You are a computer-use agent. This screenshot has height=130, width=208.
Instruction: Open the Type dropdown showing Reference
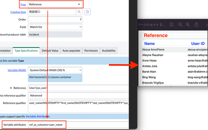pos(55,4)
